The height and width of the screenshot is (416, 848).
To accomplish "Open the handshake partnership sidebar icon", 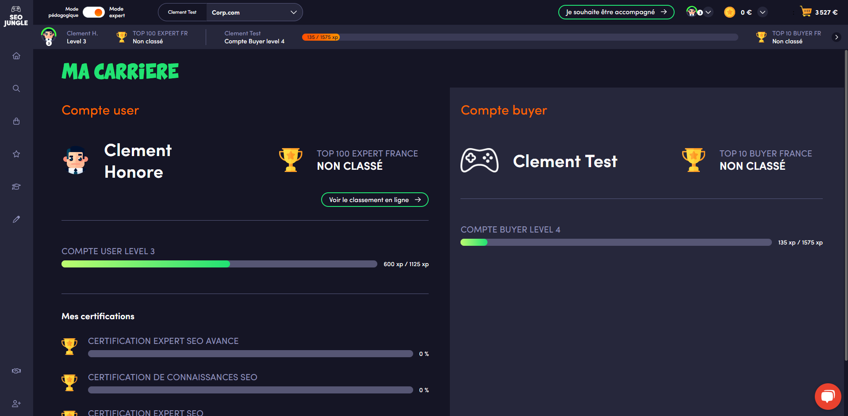I will pyautogui.click(x=16, y=371).
